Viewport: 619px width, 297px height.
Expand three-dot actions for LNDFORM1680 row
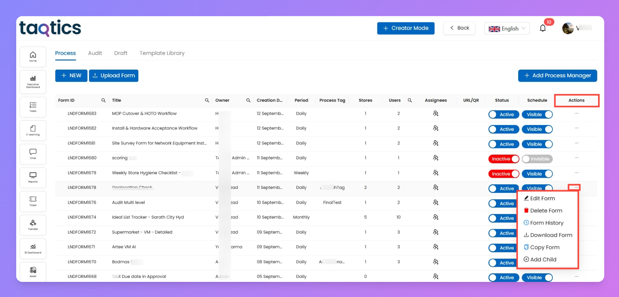[576, 158]
